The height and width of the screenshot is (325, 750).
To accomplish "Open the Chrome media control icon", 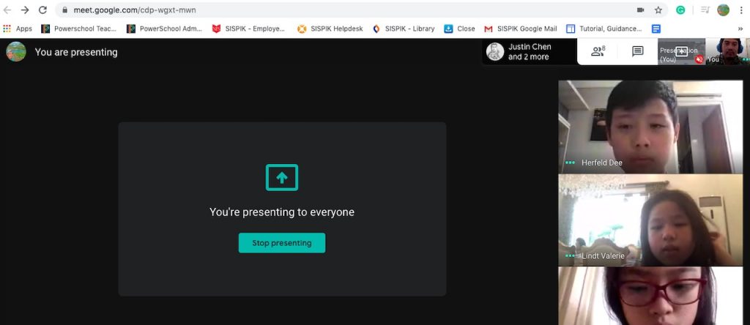I will pos(705,10).
